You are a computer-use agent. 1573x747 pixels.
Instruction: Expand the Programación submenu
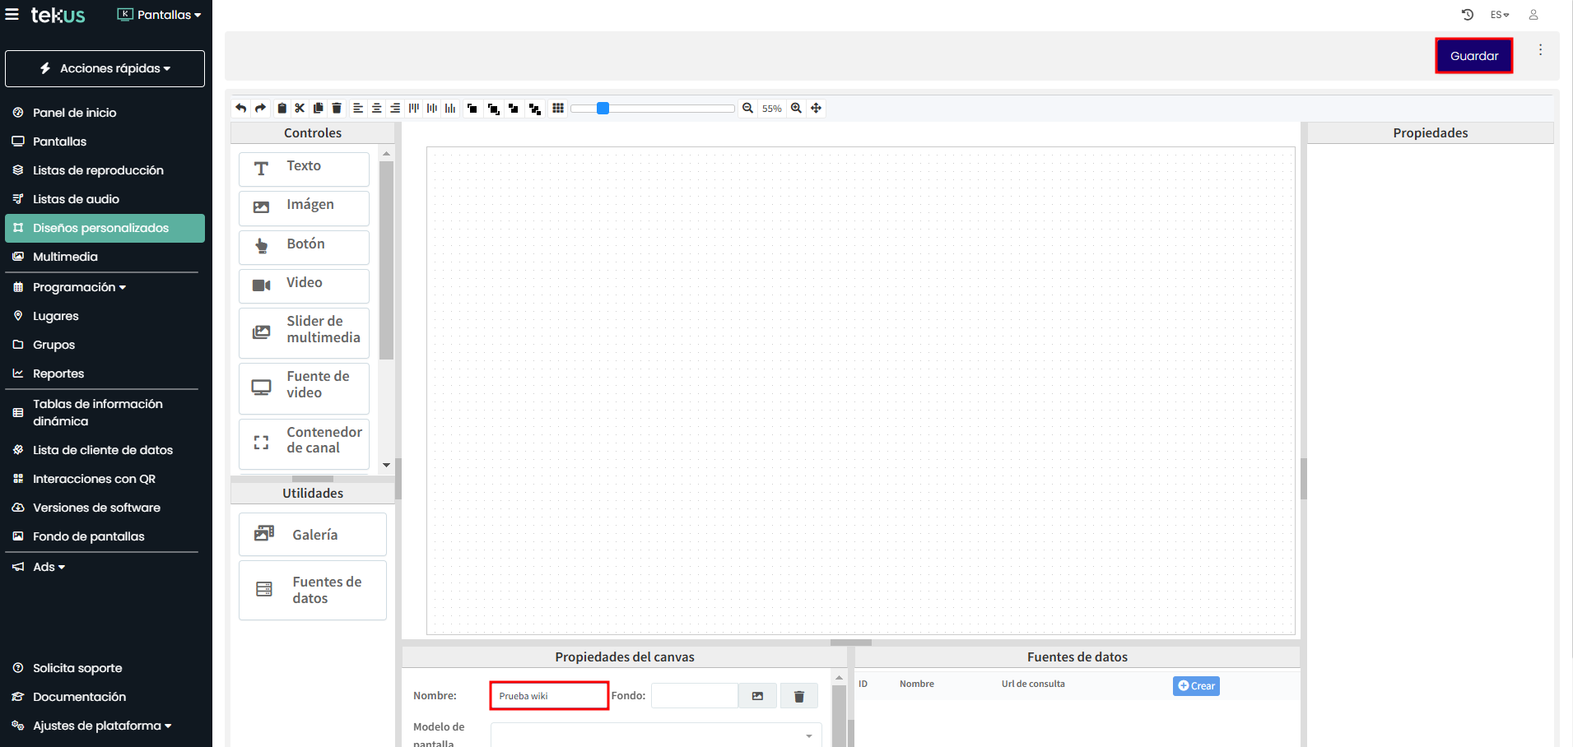point(79,287)
